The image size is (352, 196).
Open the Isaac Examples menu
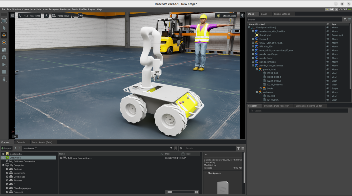pyautogui.click(x=51, y=9)
